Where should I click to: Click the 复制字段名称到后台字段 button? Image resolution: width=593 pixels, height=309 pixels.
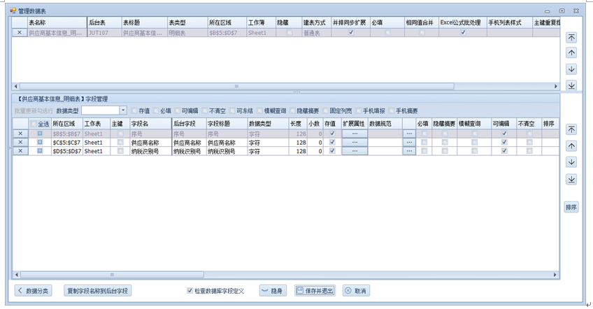coord(97,291)
